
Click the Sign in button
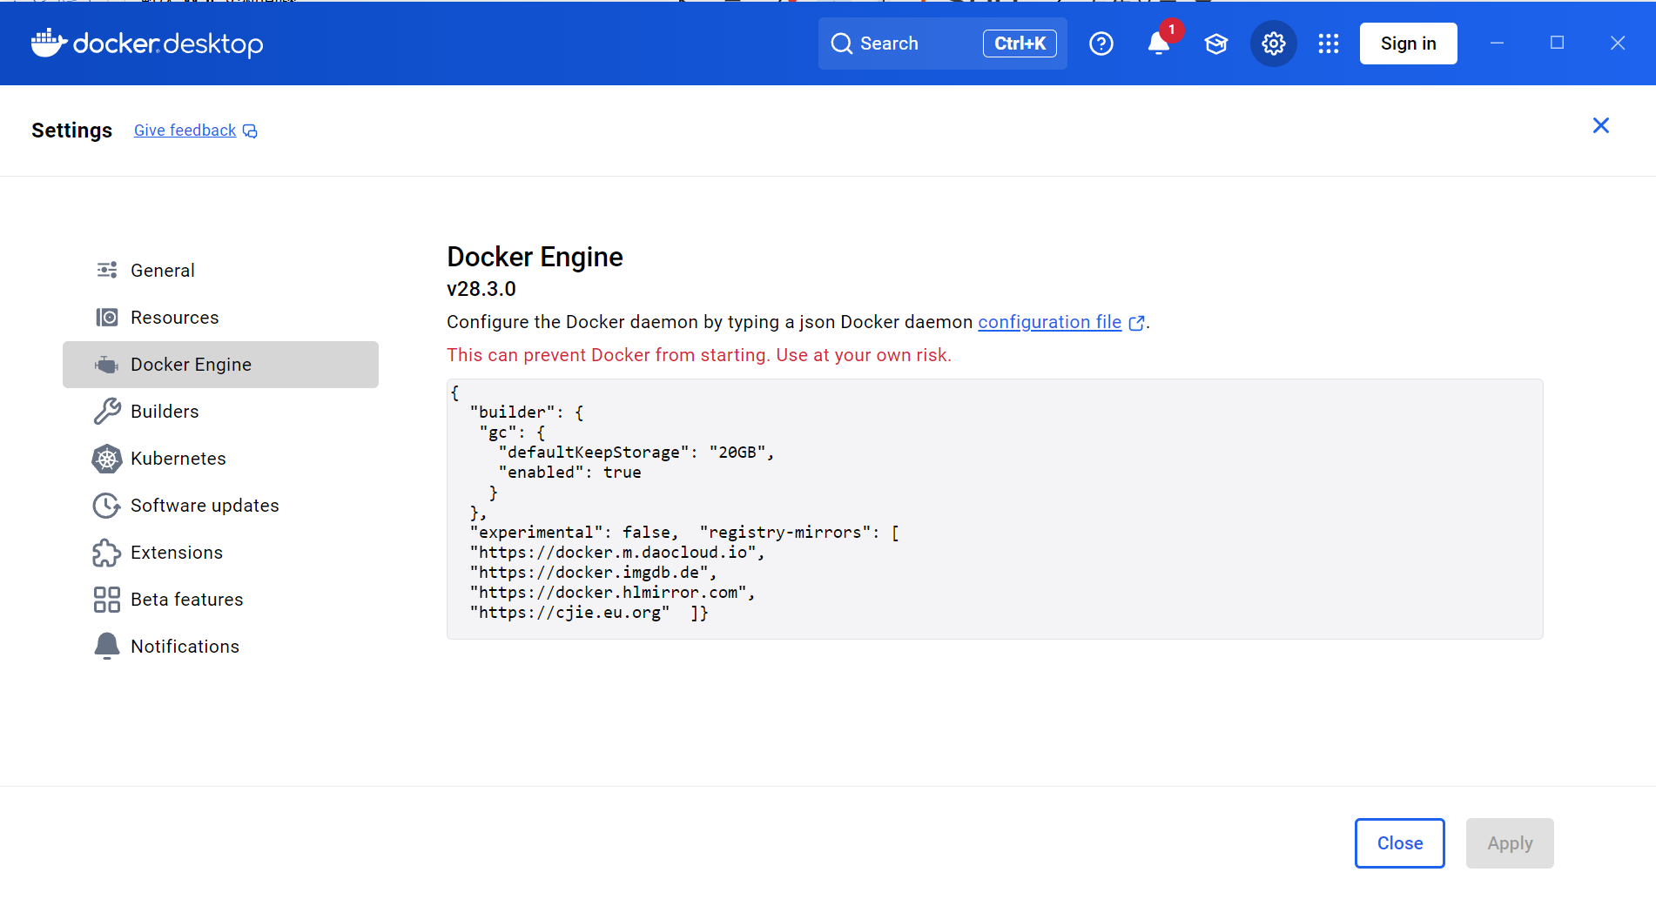click(x=1409, y=44)
